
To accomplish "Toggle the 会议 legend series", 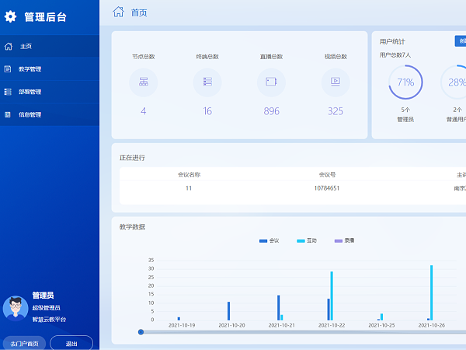I will 270,240.
